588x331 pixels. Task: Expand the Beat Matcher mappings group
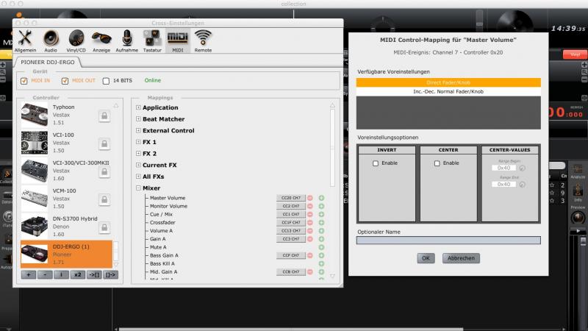point(138,119)
